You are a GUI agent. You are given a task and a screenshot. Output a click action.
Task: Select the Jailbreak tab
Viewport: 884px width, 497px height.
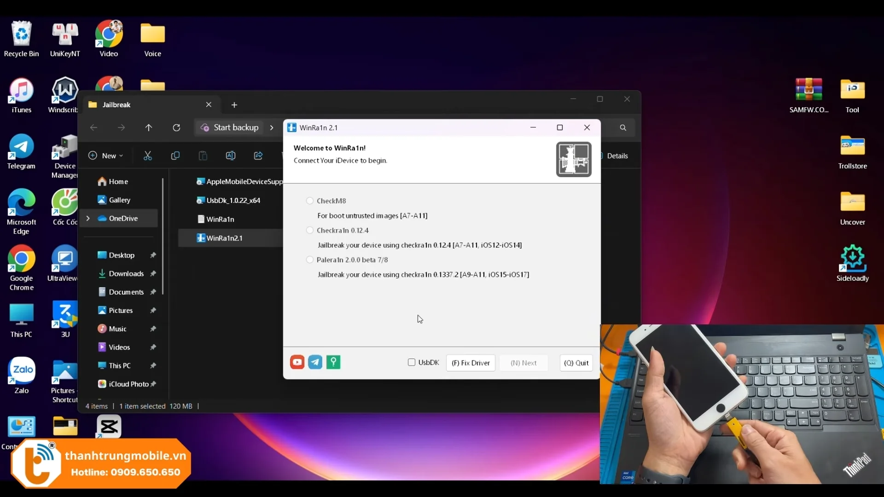[x=150, y=105]
